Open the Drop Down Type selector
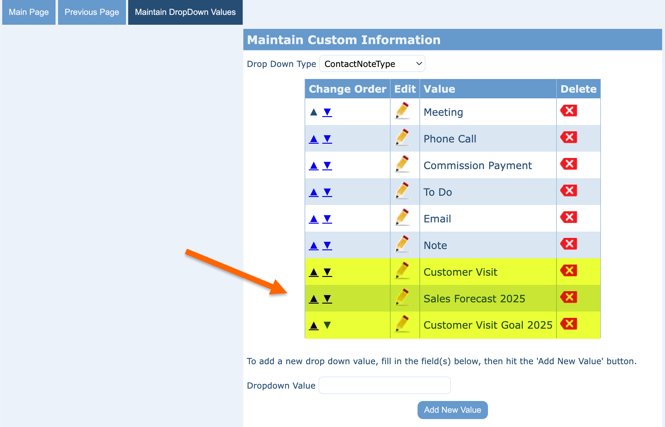 (x=372, y=64)
